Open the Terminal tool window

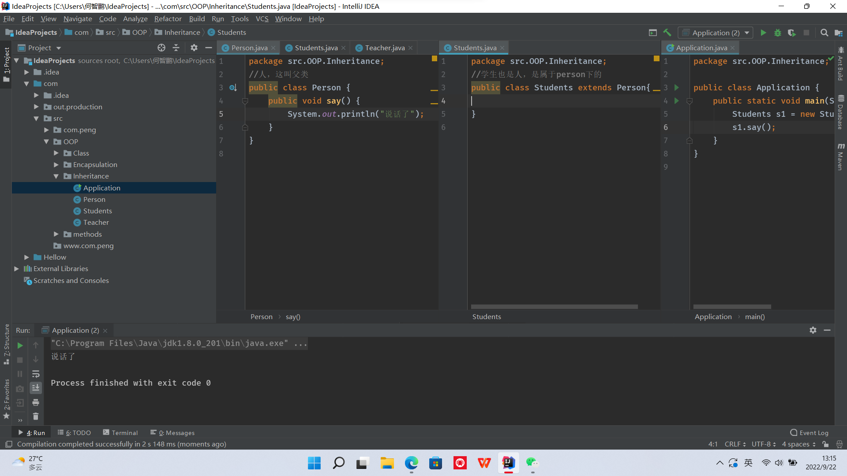120,433
